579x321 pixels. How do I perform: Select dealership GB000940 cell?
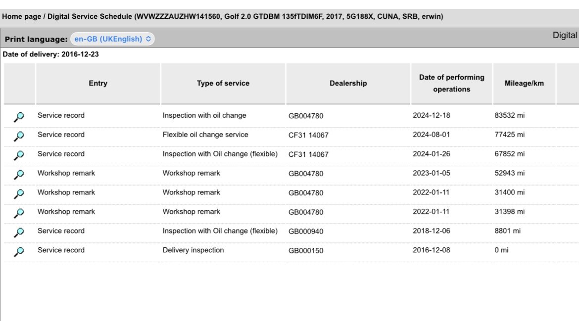pyautogui.click(x=306, y=231)
